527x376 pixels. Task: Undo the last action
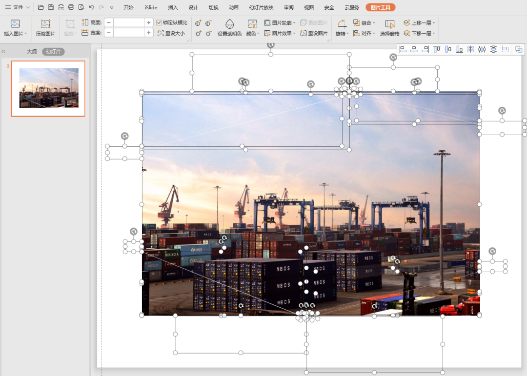tap(91, 7)
